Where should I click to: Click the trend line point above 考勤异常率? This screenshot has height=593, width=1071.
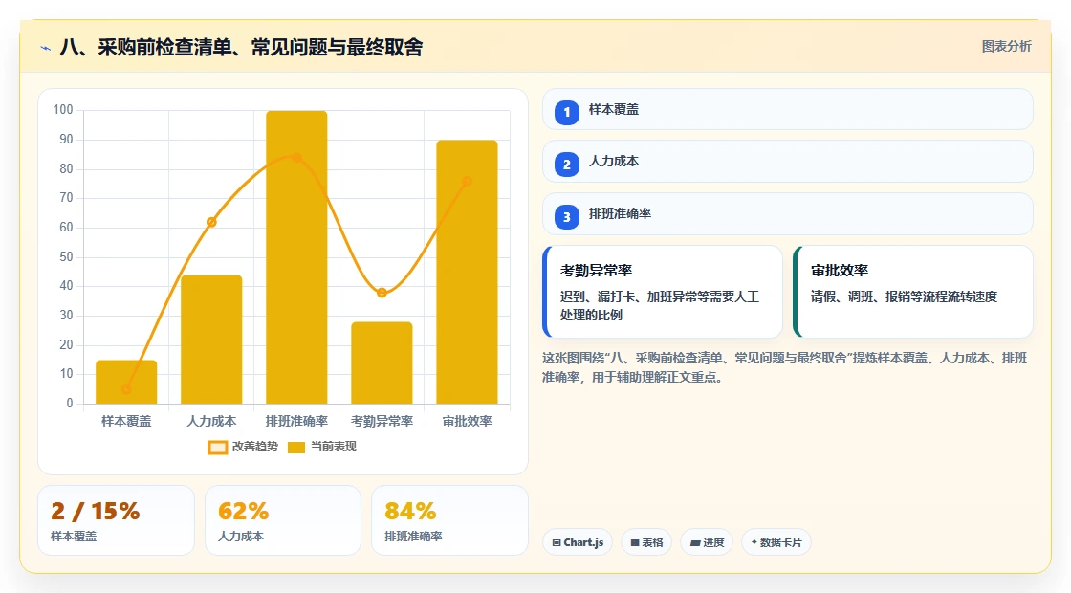click(x=382, y=293)
